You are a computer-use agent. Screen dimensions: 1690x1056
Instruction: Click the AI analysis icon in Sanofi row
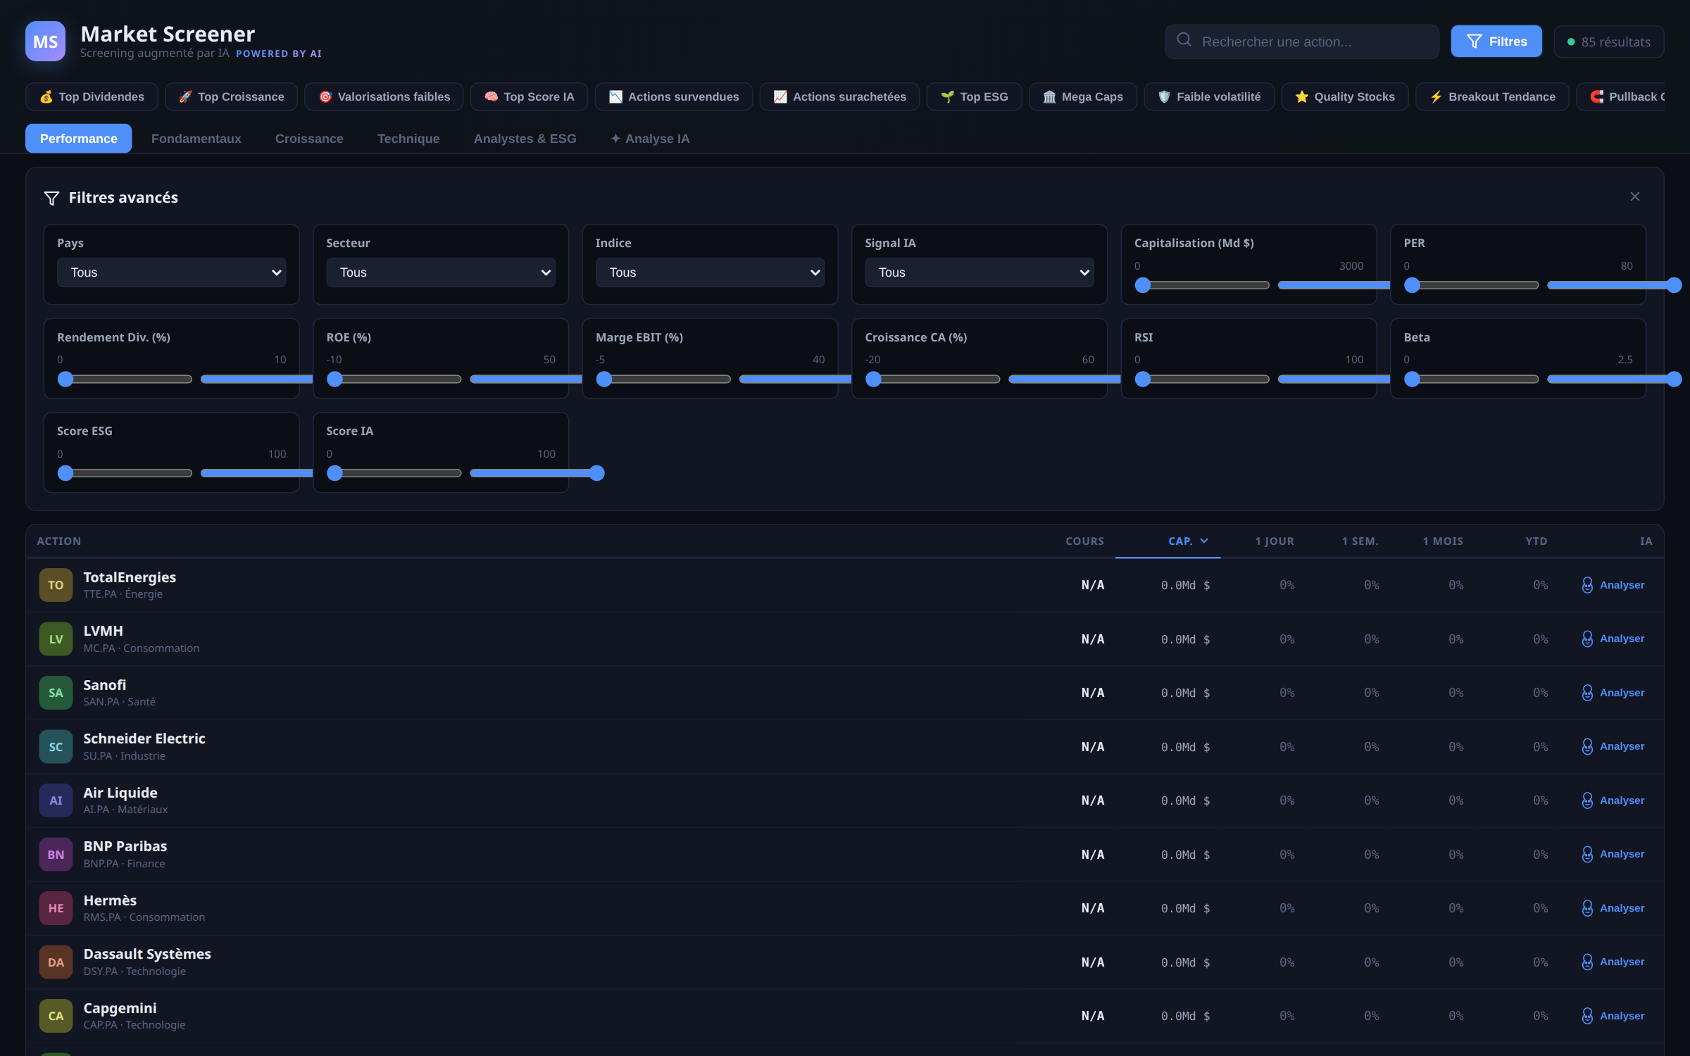tap(1587, 693)
